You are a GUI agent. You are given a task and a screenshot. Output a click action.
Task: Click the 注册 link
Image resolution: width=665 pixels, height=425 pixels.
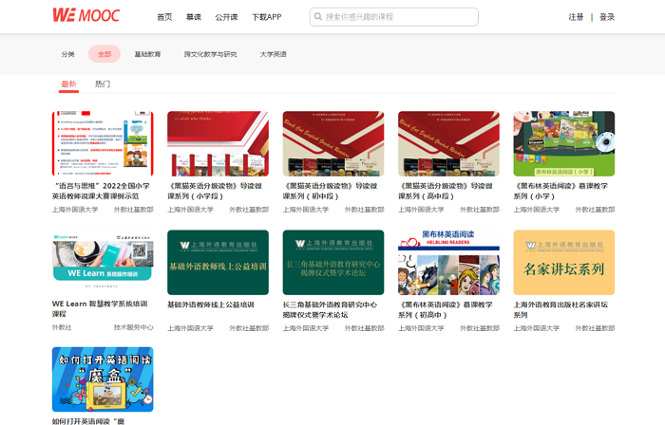tap(576, 17)
